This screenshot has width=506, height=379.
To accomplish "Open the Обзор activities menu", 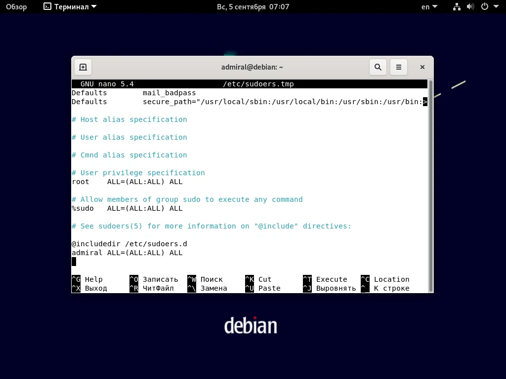I will tap(16, 6).
